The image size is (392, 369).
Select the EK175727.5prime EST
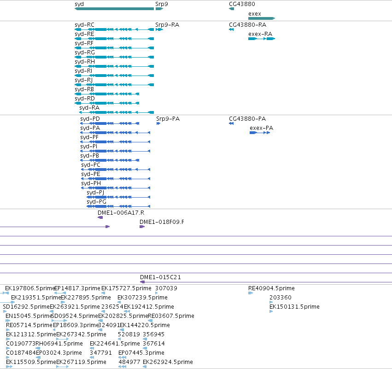tap(103, 293)
